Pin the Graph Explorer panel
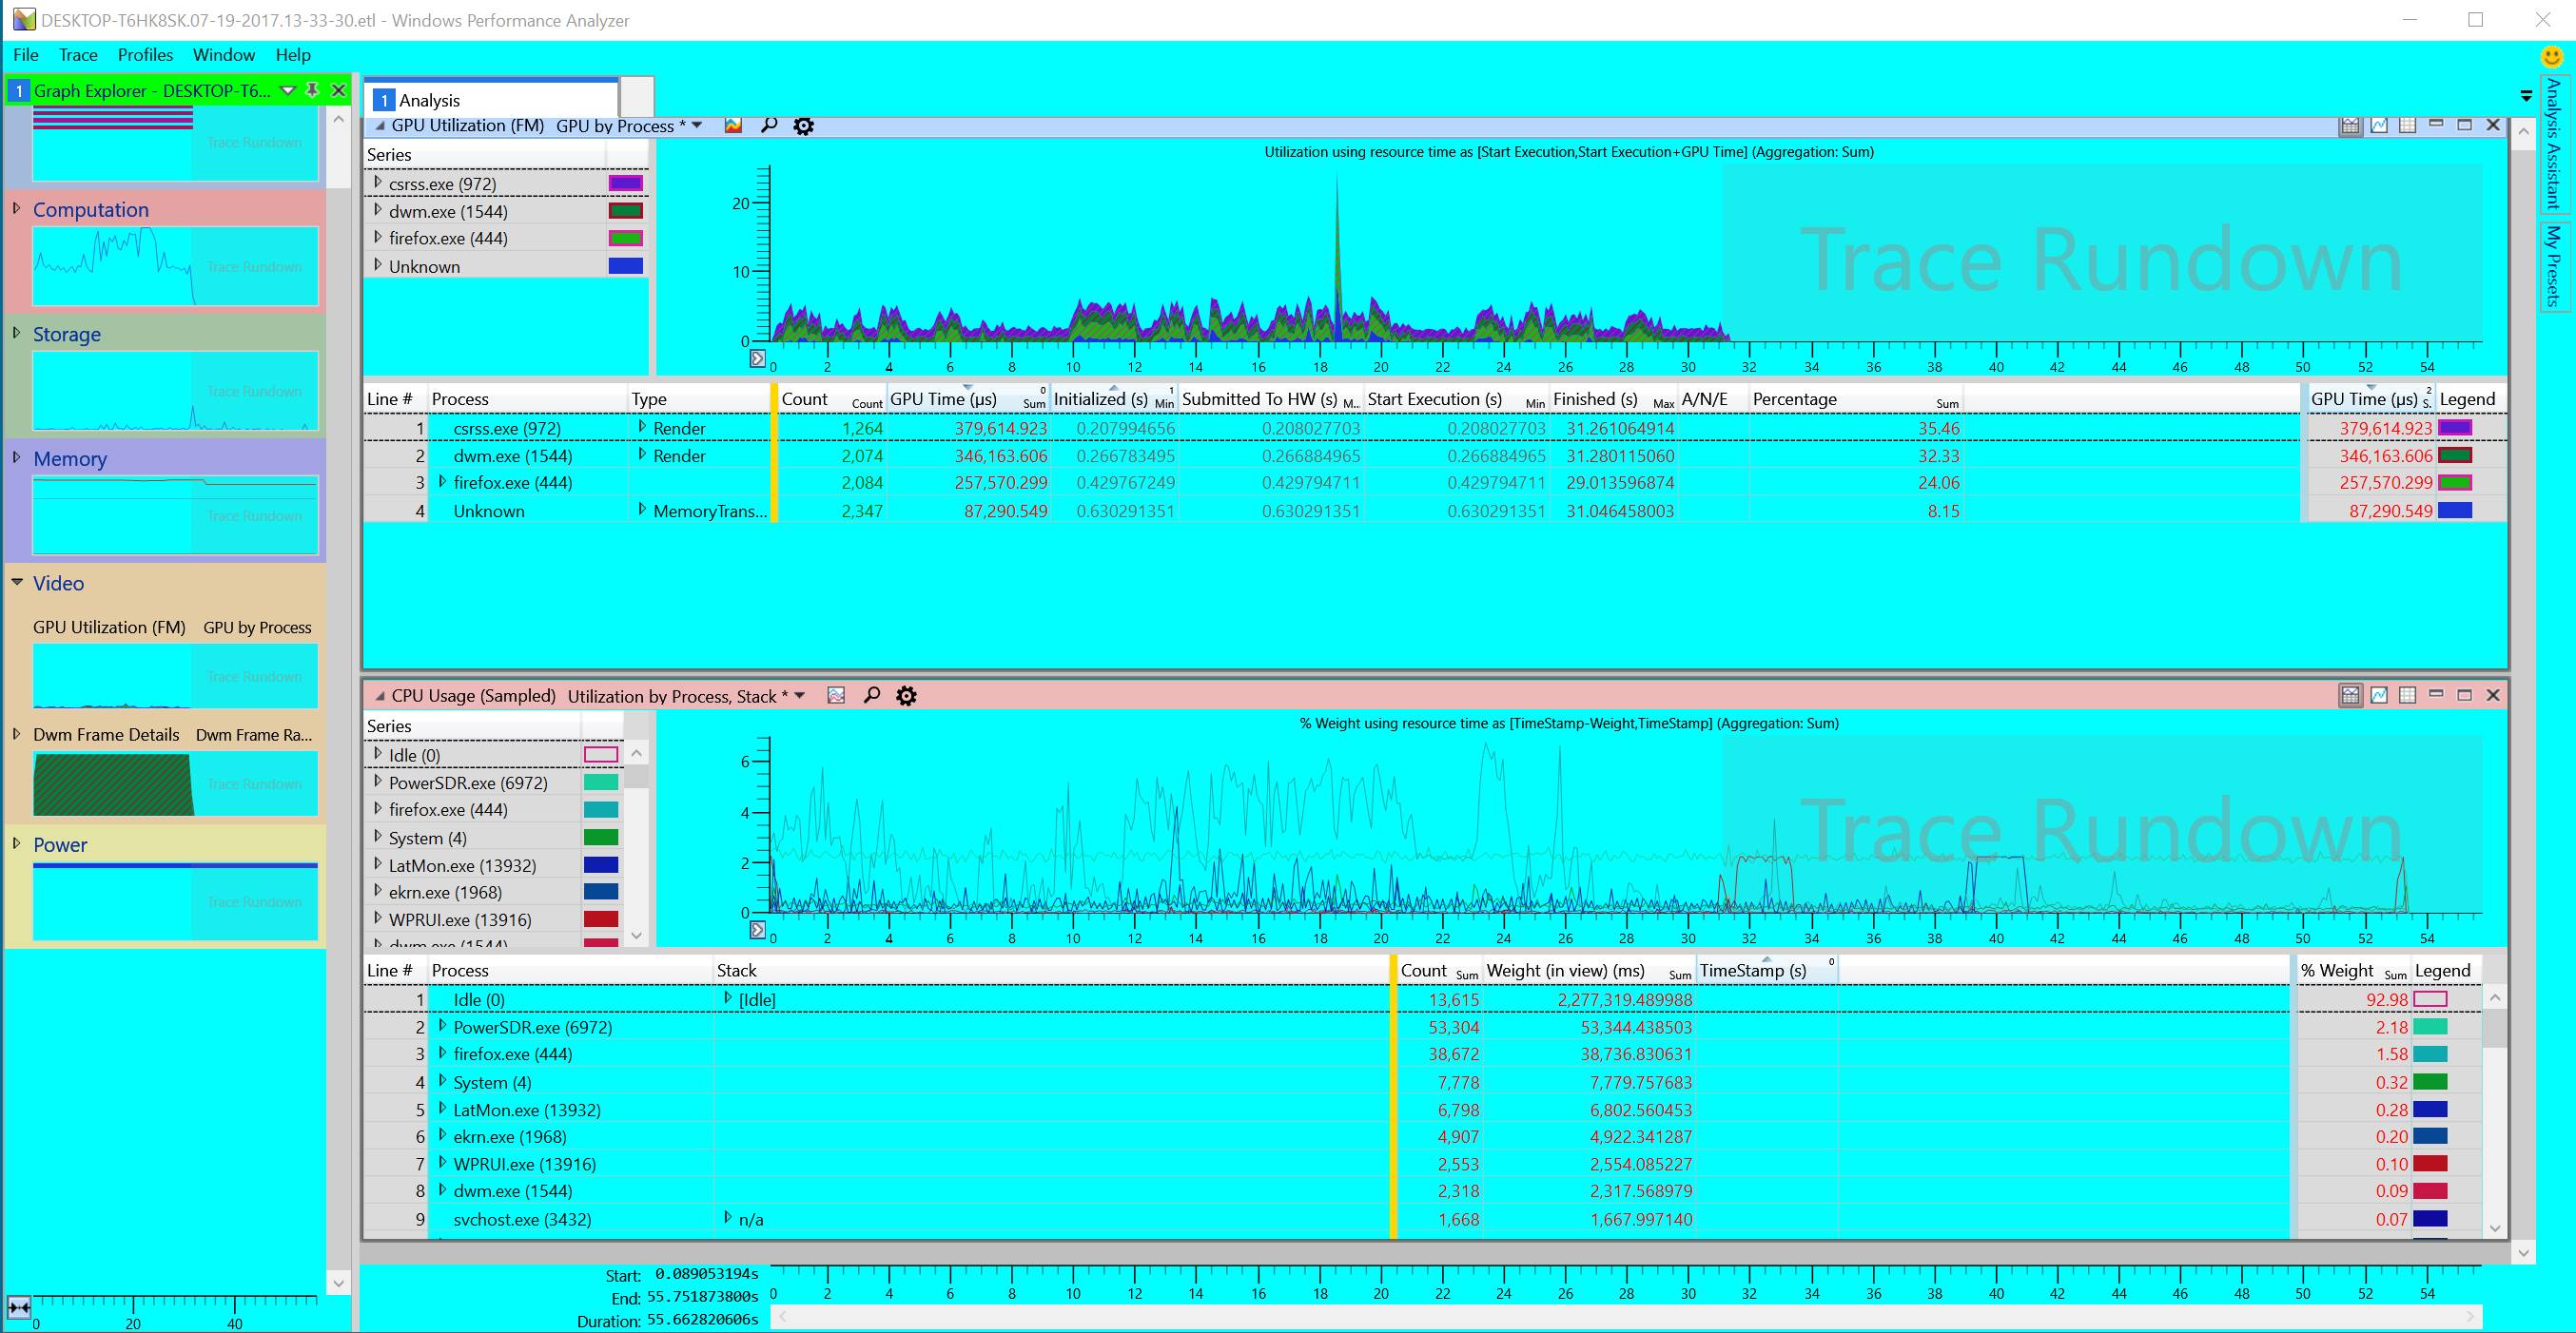 pyautogui.click(x=312, y=90)
